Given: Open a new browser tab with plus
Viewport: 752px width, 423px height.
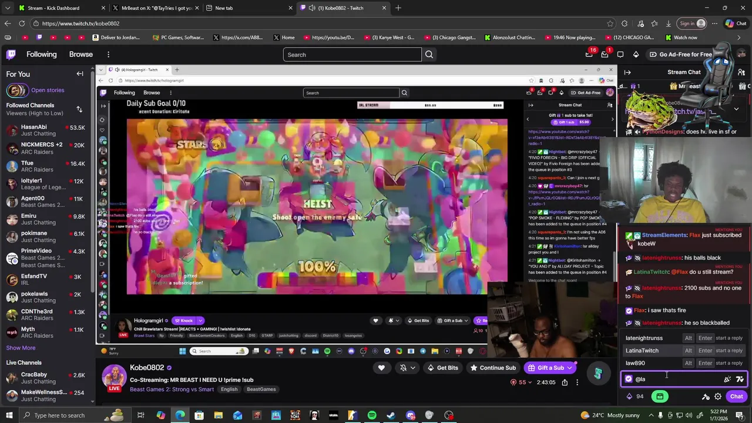Looking at the screenshot, I should point(398,8).
